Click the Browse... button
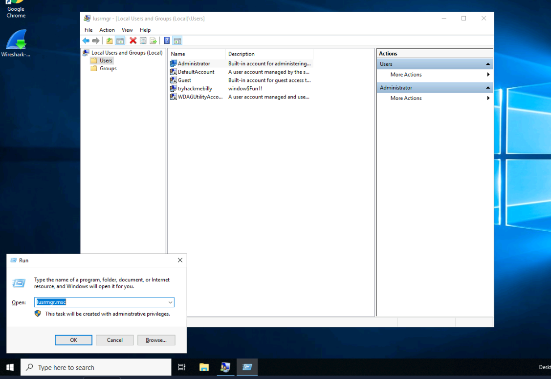 click(x=156, y=340)
